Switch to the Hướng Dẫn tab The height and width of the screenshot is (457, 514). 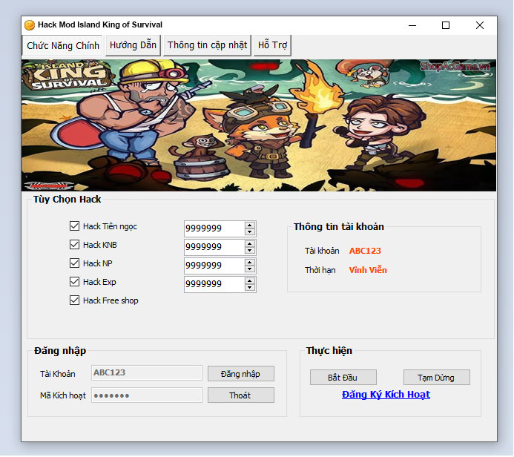133,45
